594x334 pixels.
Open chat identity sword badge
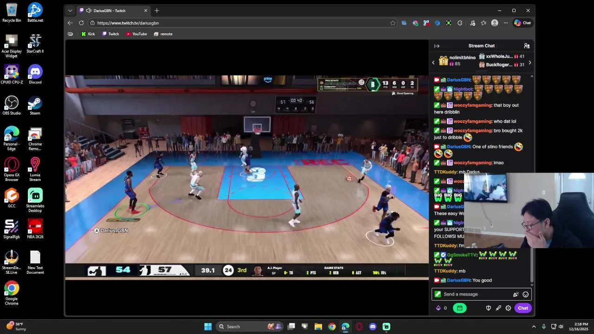[438, 294]
